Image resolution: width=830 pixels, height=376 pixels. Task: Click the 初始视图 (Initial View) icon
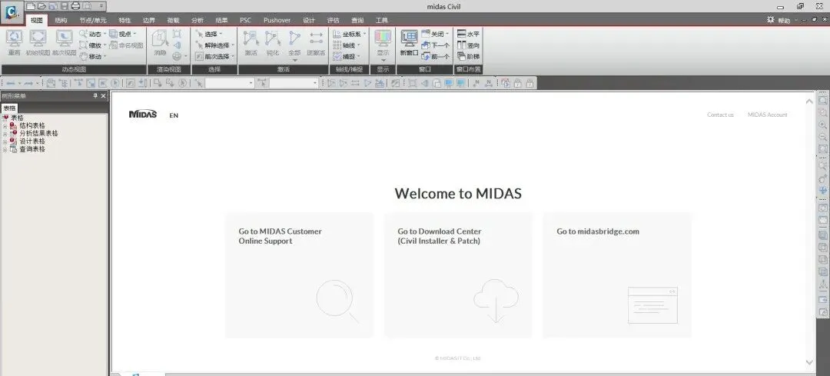tap(38, 38)
